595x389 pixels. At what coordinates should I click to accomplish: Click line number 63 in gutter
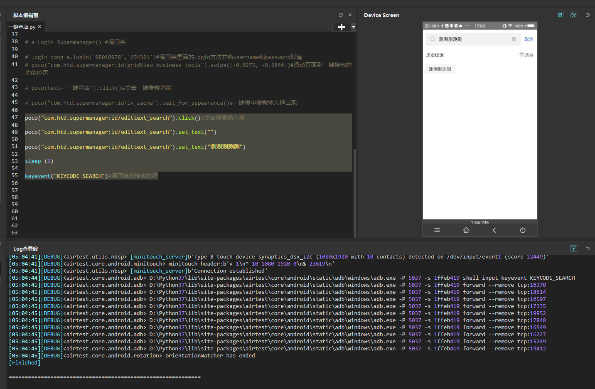15,233
